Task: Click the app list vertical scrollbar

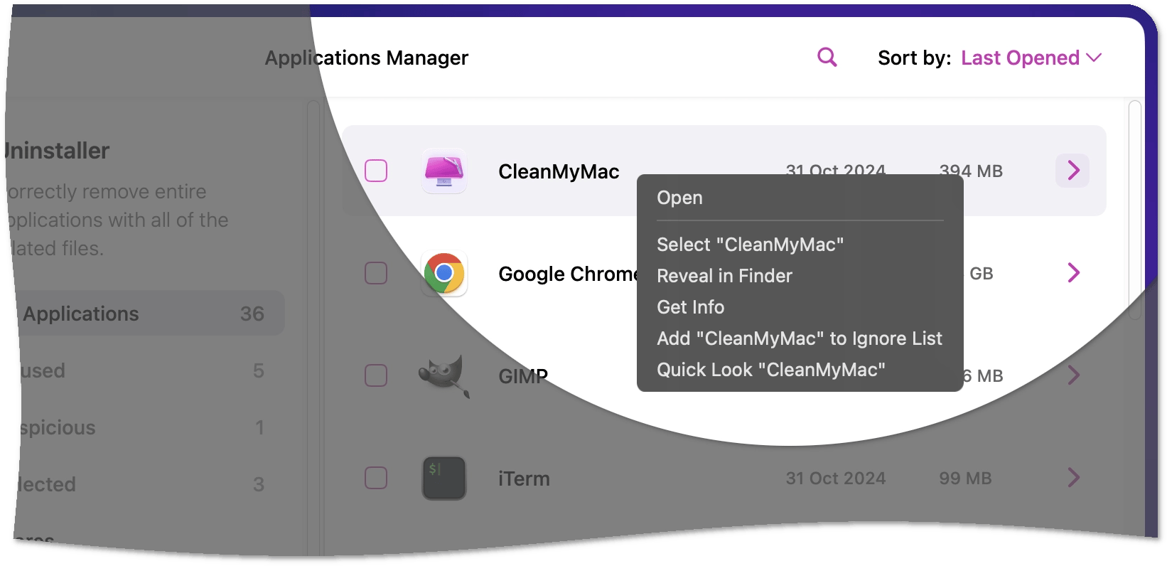Action: point(1135,210)
